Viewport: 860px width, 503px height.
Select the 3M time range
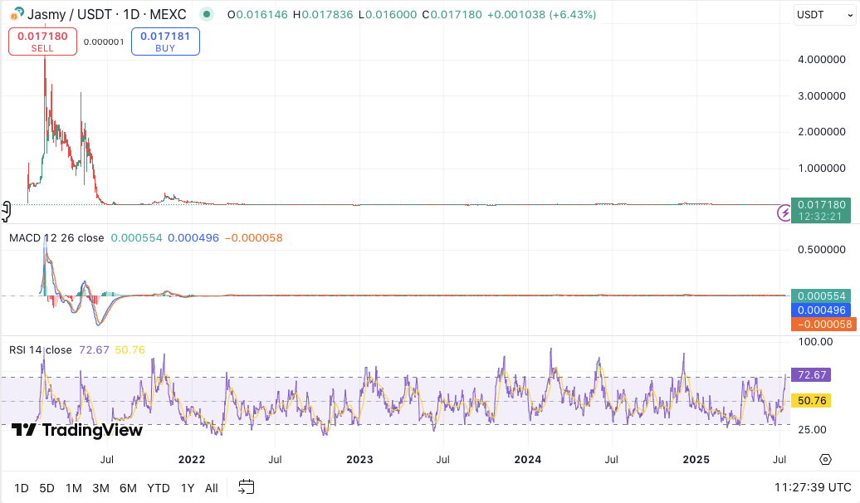point(101,487)
